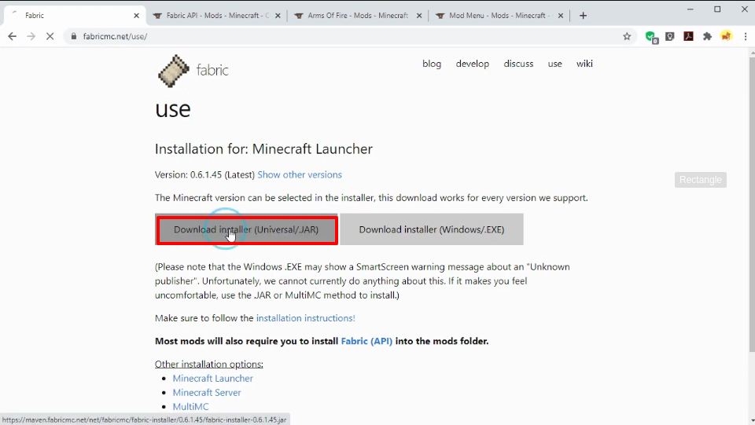Click the large 'use' page heading

pyautogui.click(x=173, y=110)
